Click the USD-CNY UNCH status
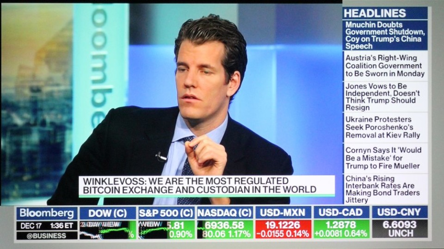The image size is (444, 249). (x=401, y=233)
